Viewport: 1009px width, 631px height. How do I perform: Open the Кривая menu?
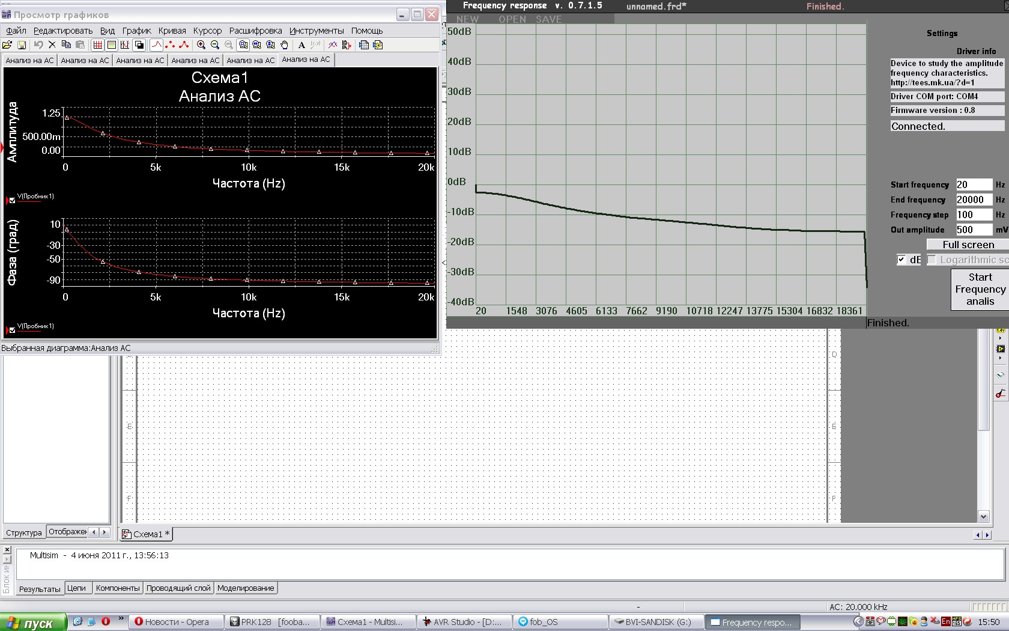coord(172,31)
